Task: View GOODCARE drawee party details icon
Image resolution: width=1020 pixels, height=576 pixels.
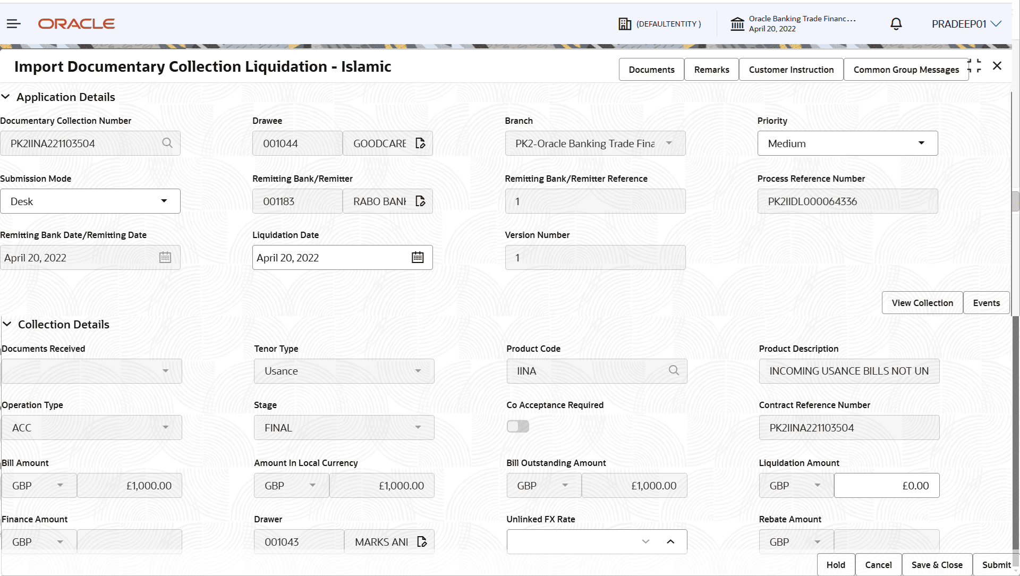Action: click(420, 143)
